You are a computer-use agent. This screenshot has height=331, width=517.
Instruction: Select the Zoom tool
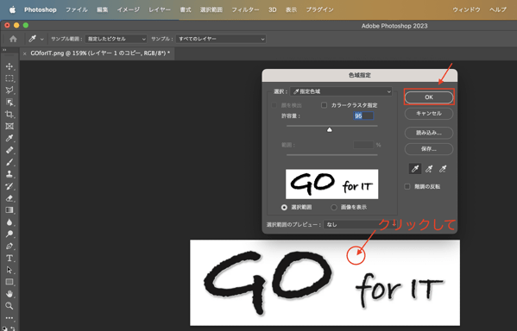coord(9,306)
